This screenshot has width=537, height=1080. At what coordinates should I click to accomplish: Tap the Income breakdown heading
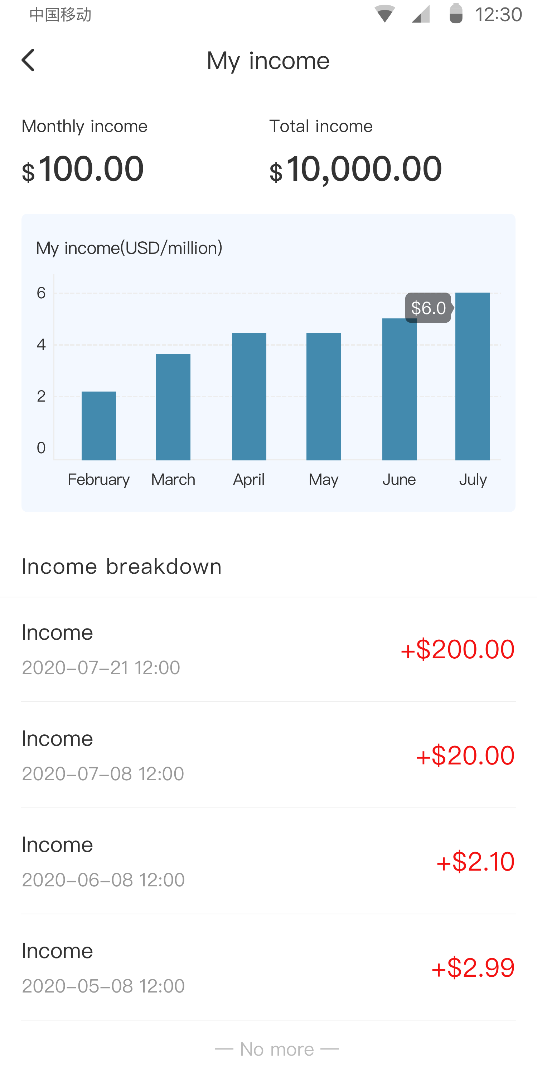click(122, 567)
